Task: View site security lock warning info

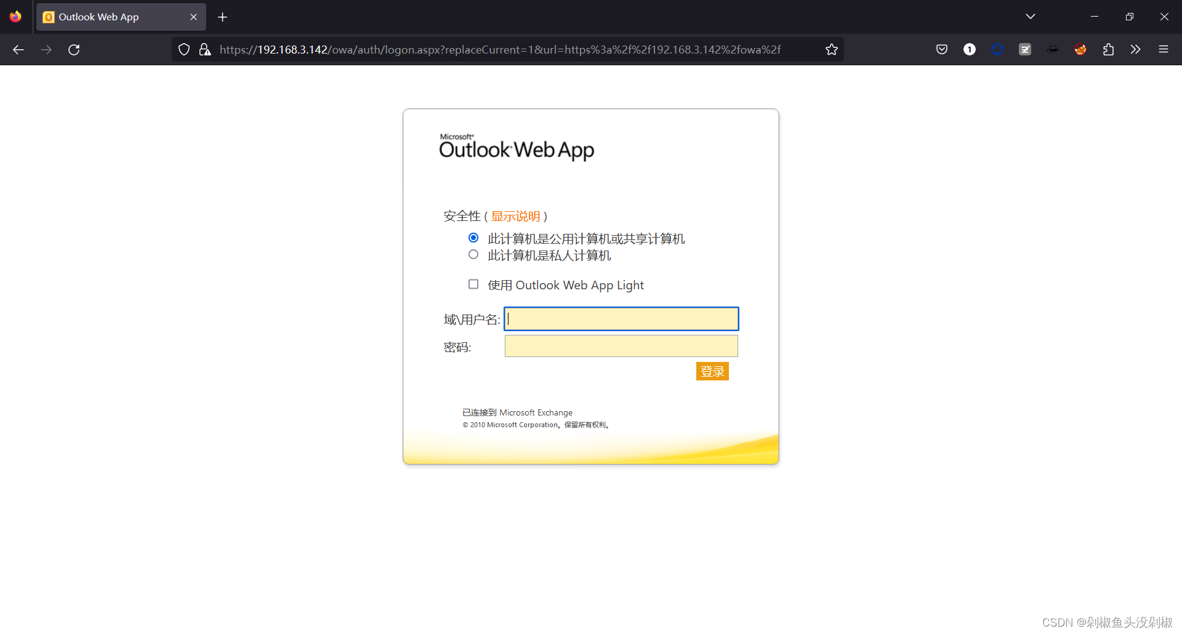Action: (x=205, y=50)
